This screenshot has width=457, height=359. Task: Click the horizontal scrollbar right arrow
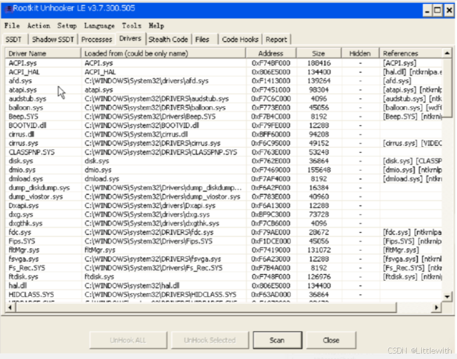[x=436, y=307]
